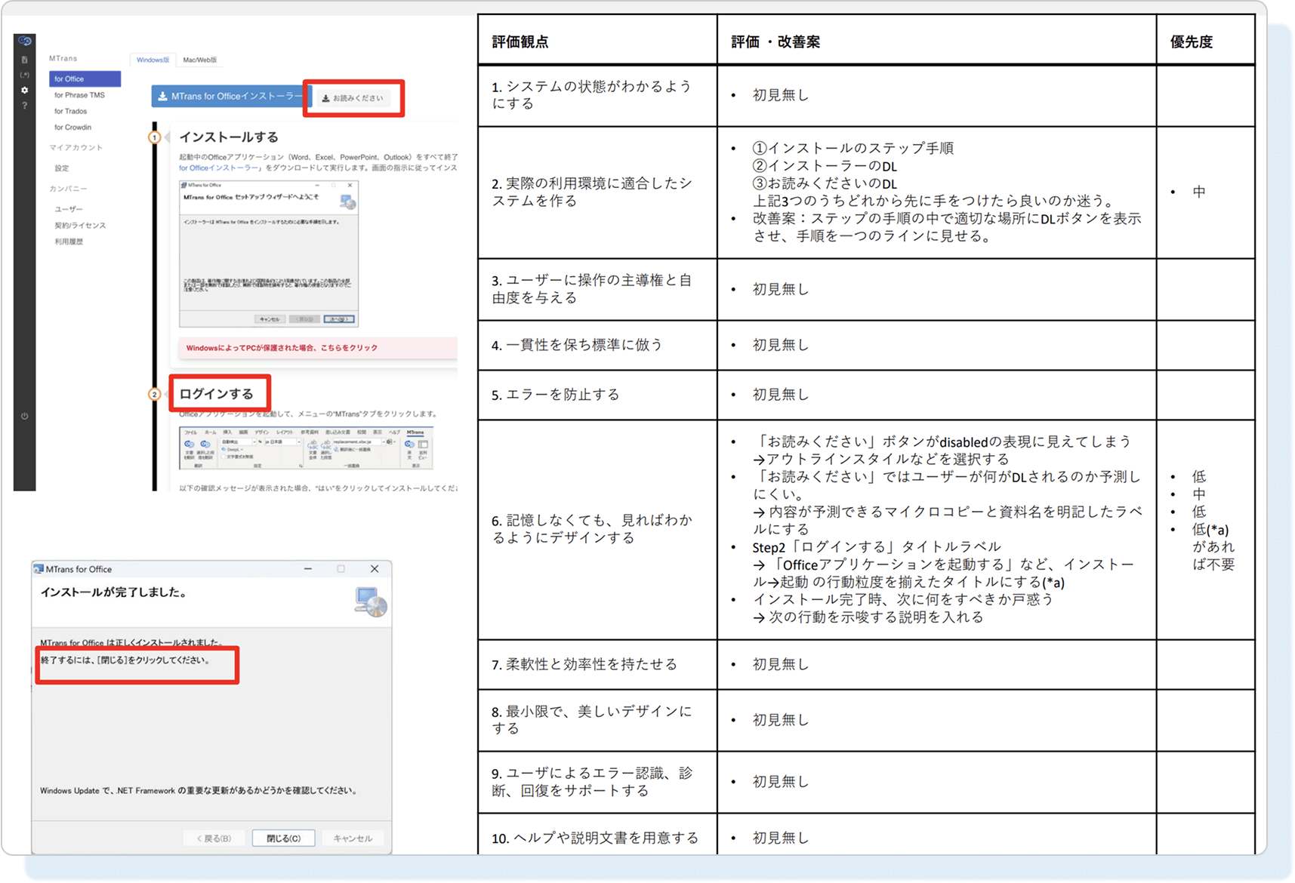Screen dimensions: 1295x883
Task: Click cell 1. システムの状態がわかるようにする
Action: pos(597,95)
